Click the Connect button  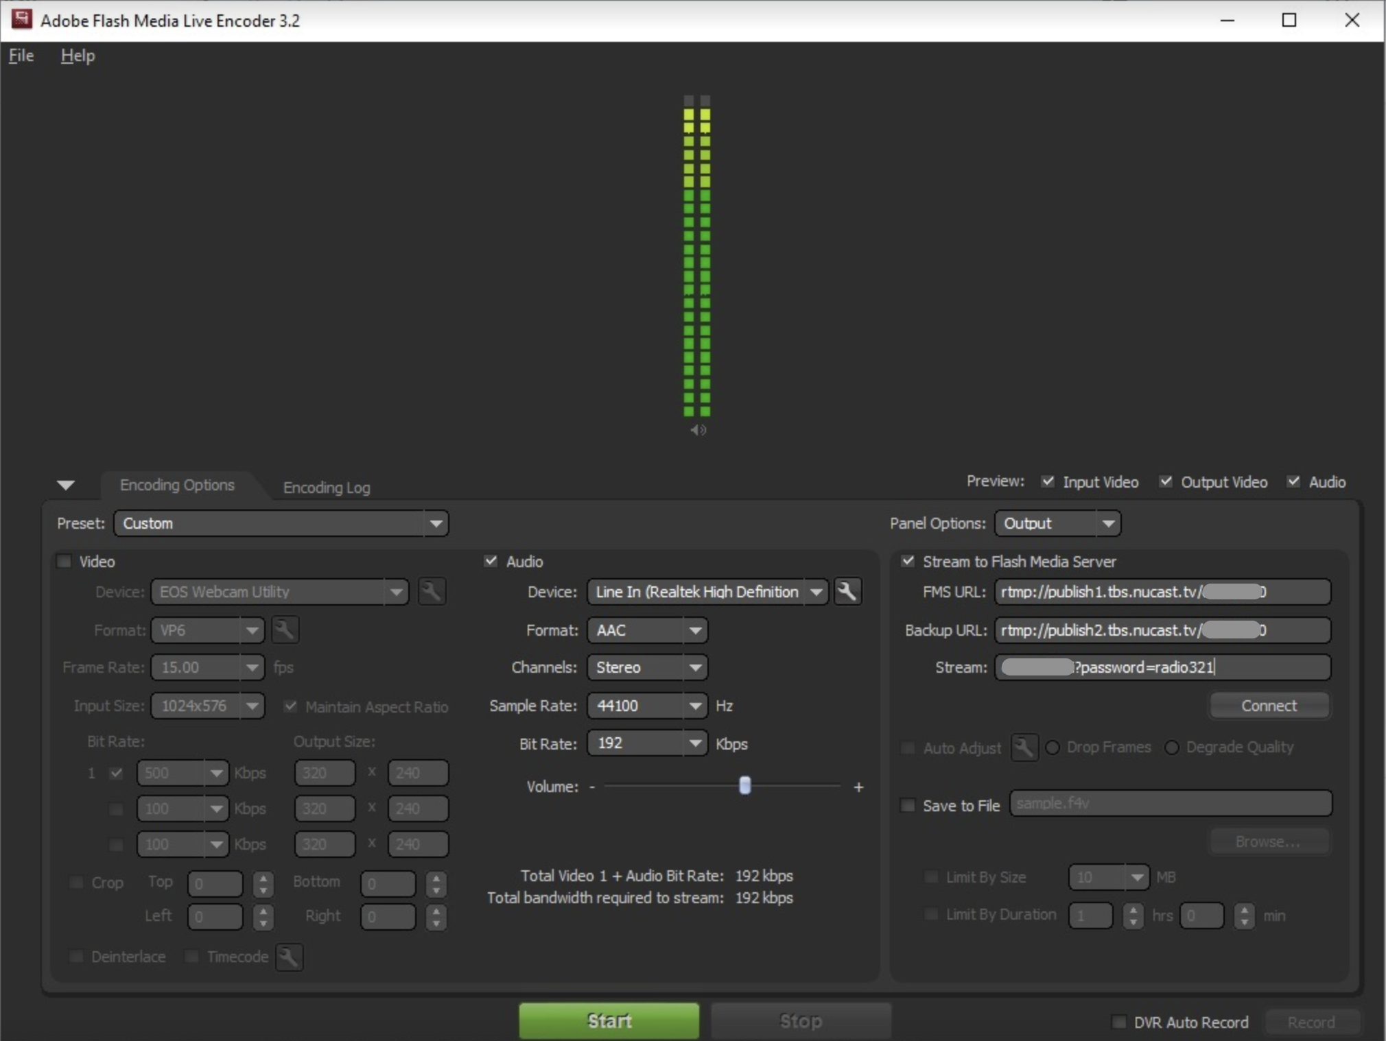(x=1269, y=706)
